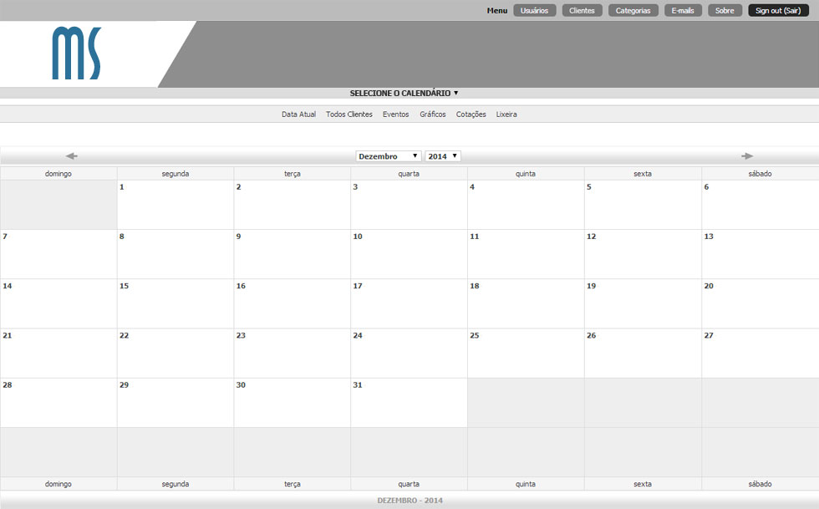Click the bottom 'quinta' footer label
819x509 pixels.
[x=526, y=484]
